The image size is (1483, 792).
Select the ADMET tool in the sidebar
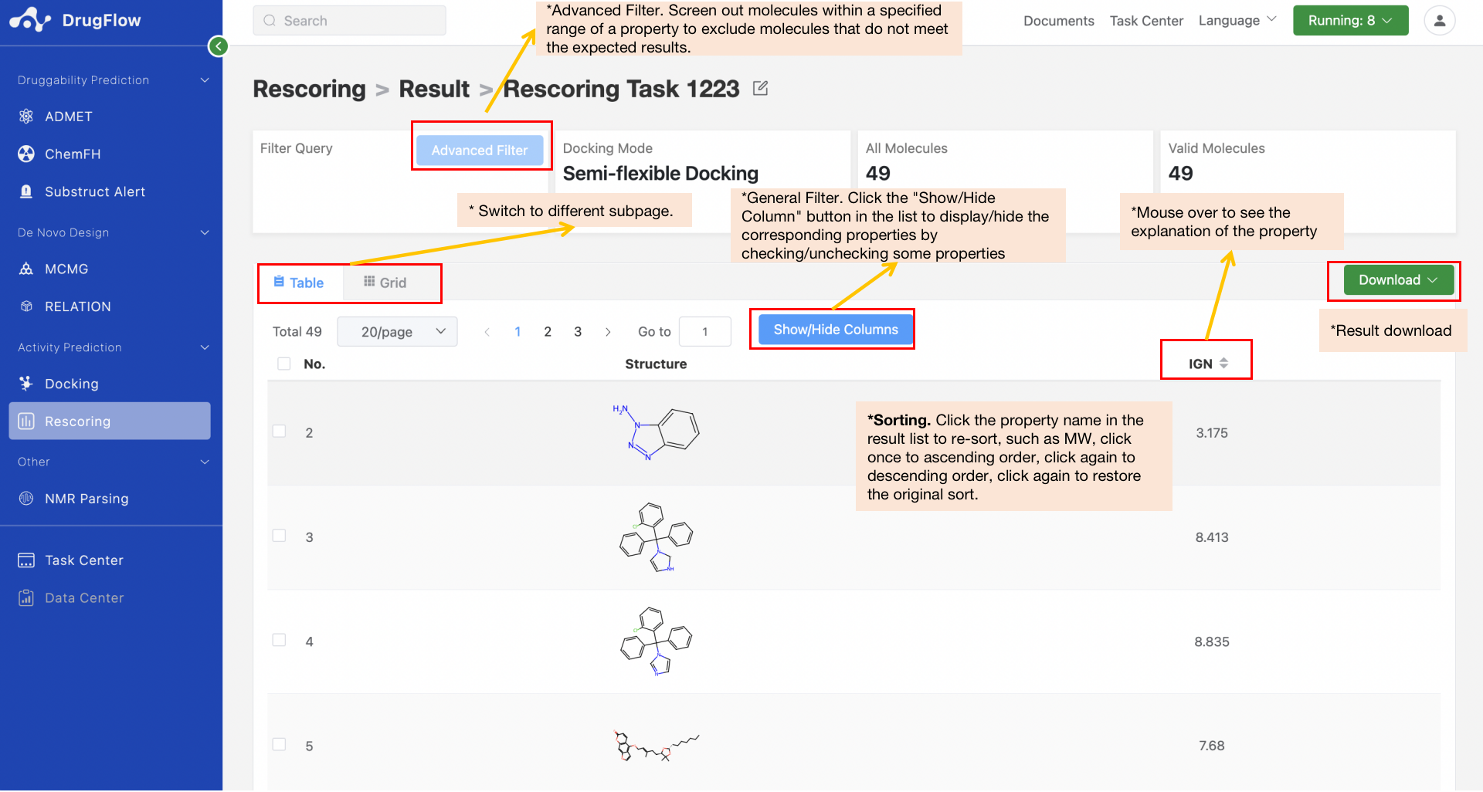pyautogui.click(x=69, y=116)
